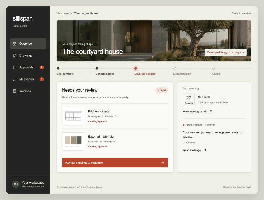
Task: Click the Developed design stage label
Action: click(x=145, y=74)
